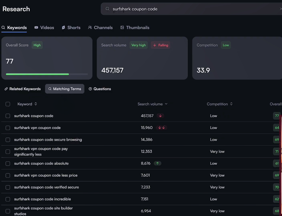Screen dimensions: 282x216
Task: Toggle Search volume column sort chevron
Action: point(166,104)
